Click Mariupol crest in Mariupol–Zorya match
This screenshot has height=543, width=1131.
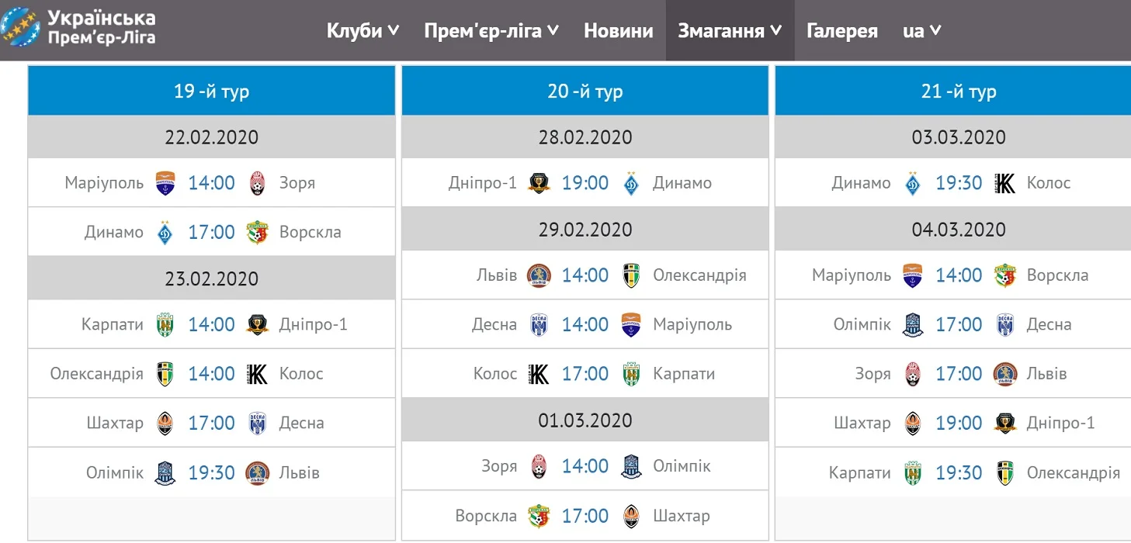coord(165,183)
